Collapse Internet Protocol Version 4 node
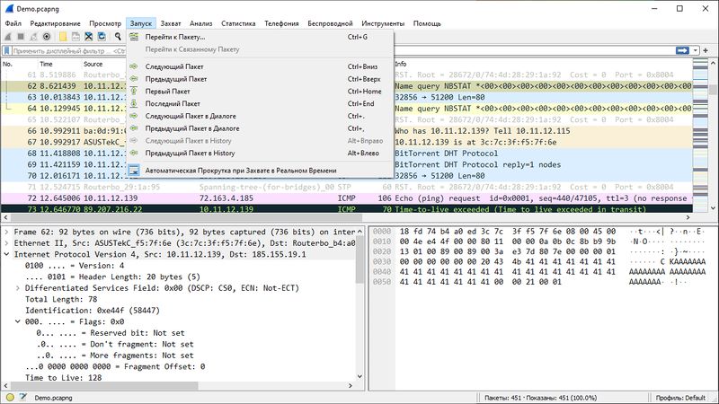 click(x=6, y=254)
